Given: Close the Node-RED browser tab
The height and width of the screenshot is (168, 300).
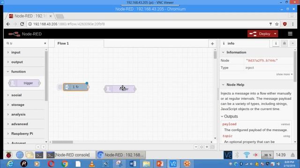Looking at the screenshot, I should [x=51, y=16].
